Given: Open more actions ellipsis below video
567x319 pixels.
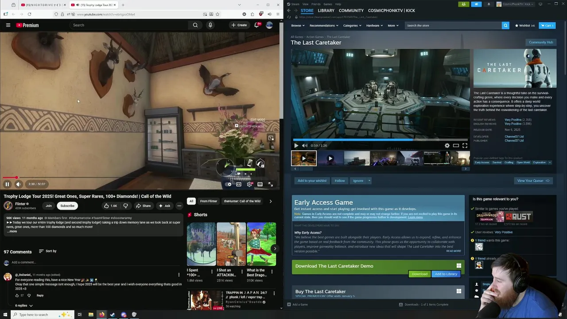Looking at the screenshot, I should [179, 206].
